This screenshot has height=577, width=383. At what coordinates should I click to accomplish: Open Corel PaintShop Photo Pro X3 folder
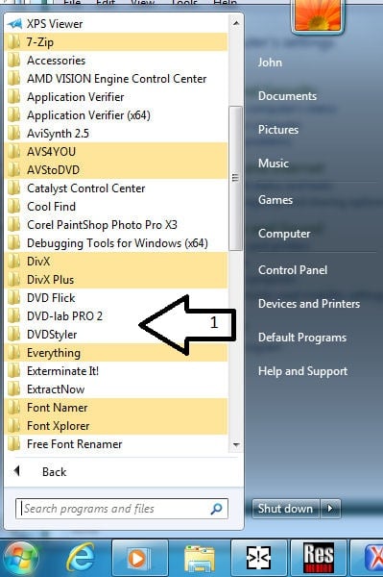point(117,225)
